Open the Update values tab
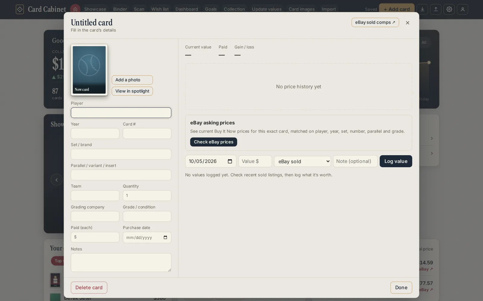Image resolution: width=483 pixels, height=301 pixels. 267,9
